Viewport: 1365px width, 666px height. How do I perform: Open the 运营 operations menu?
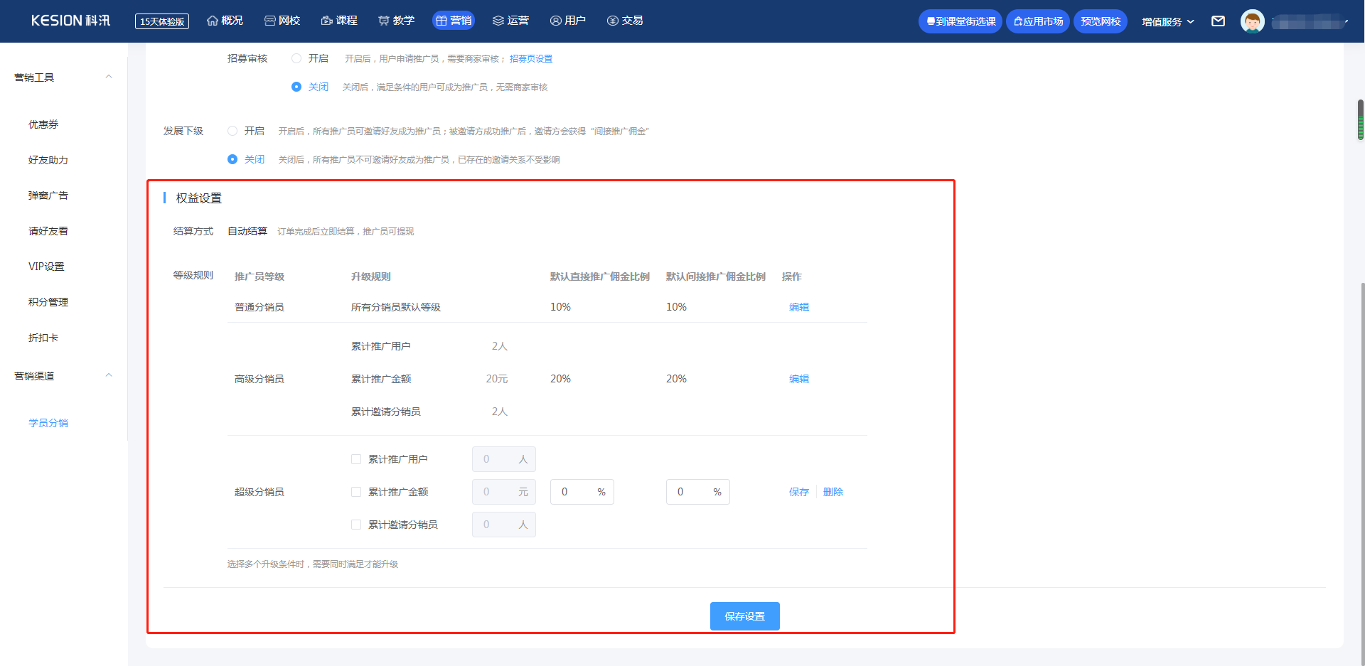(510, 21)
